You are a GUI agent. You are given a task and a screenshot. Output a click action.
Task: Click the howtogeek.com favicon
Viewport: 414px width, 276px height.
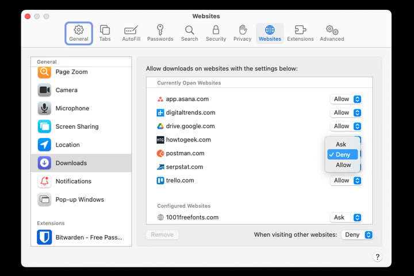[x=160, y=140]
